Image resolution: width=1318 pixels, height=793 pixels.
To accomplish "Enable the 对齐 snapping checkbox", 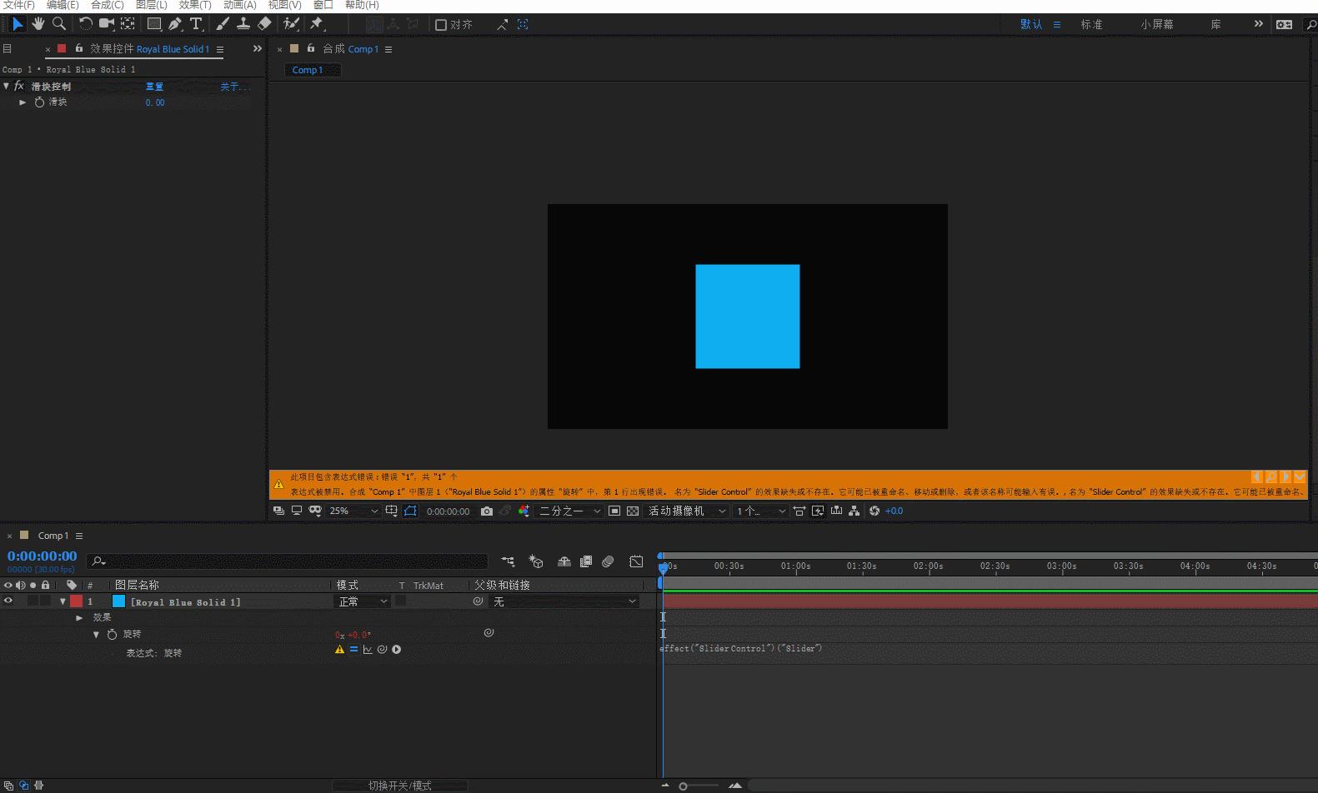I will coord(441,25).
